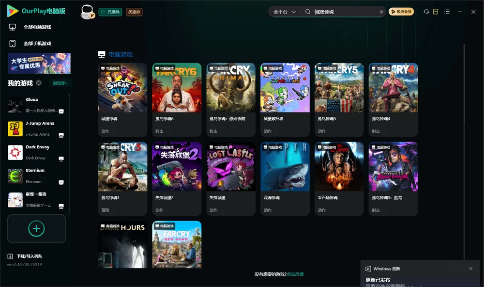Open the 深海惊魂 Depth card
This screenshot has width=484, height=287.
[x=285, y=179]
